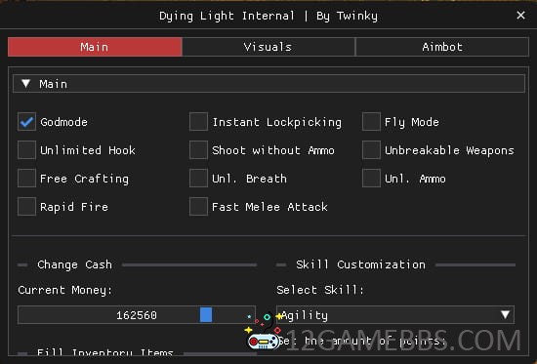Click the Current Money label

coord(65,290)
